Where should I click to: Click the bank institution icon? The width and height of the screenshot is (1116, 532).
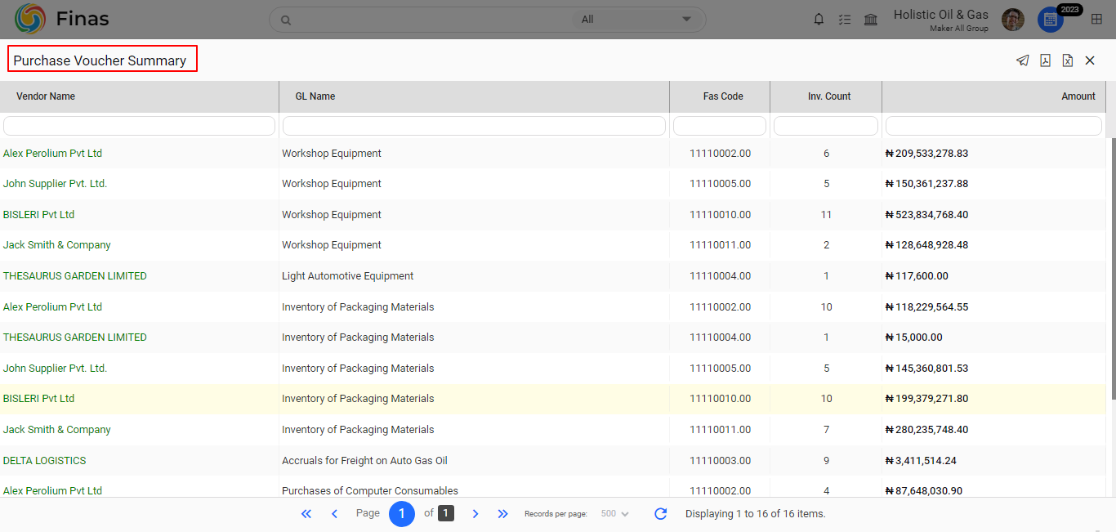pos(871,20)
